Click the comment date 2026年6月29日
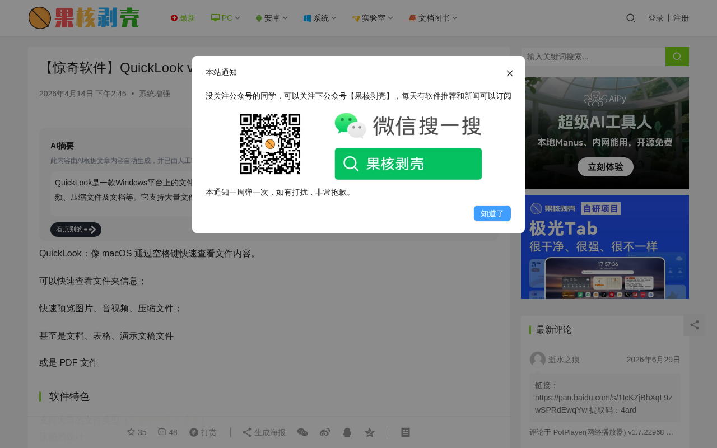This screenshot has height=448, width=717. 654,360
